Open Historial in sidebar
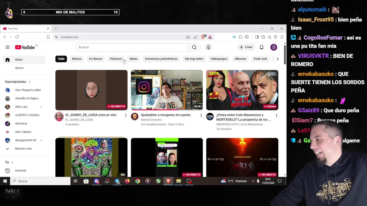The height and width of the screenshot is (206, 367). tap(24, 171)
